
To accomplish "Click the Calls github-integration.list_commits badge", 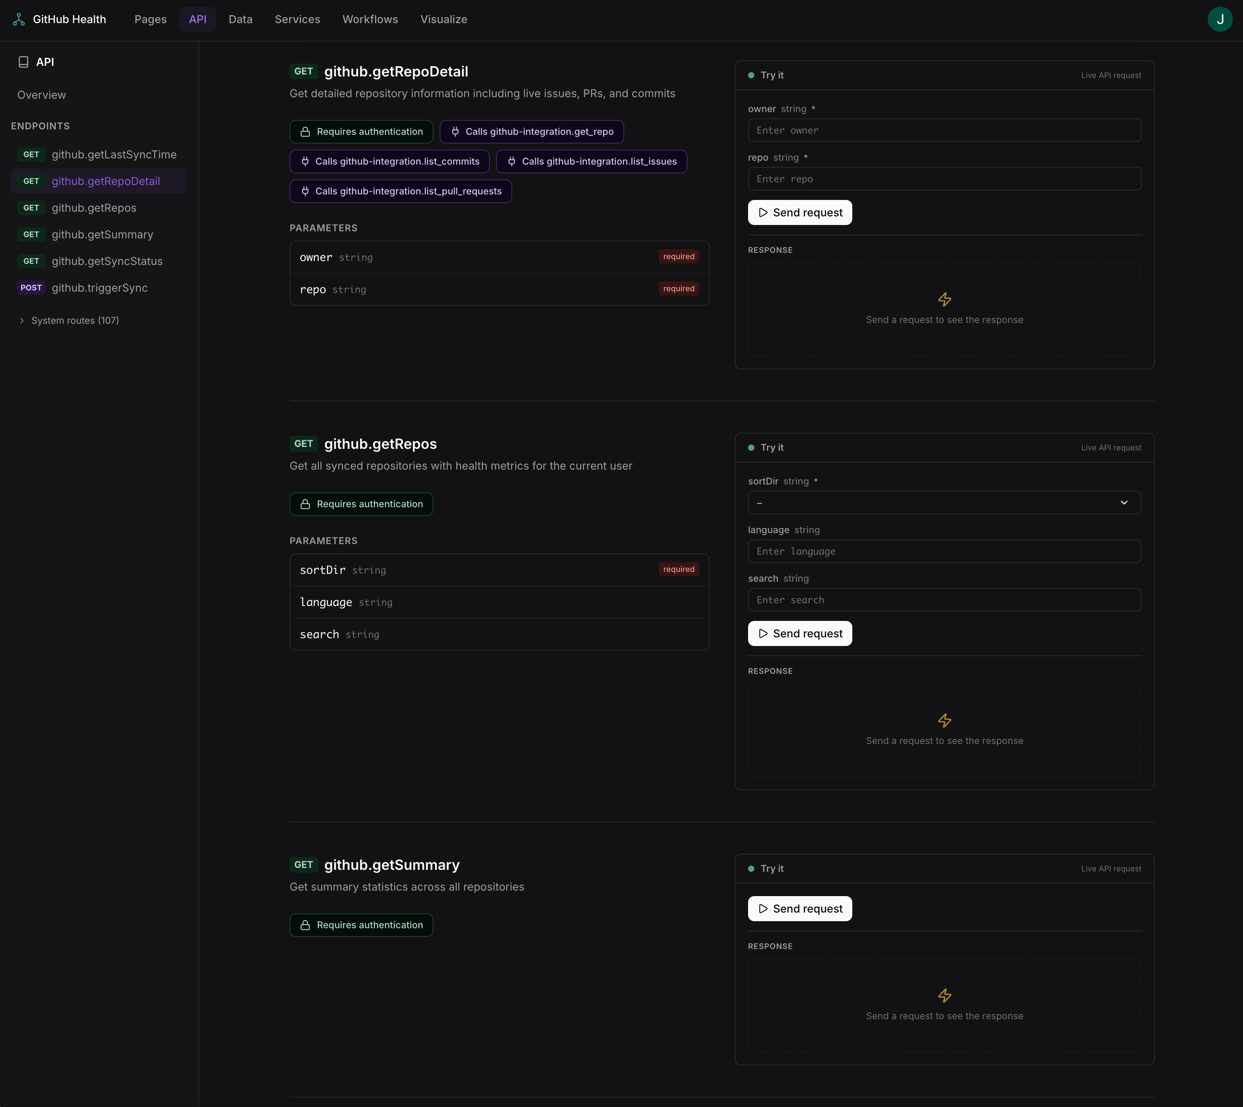I will coord(389,162).
